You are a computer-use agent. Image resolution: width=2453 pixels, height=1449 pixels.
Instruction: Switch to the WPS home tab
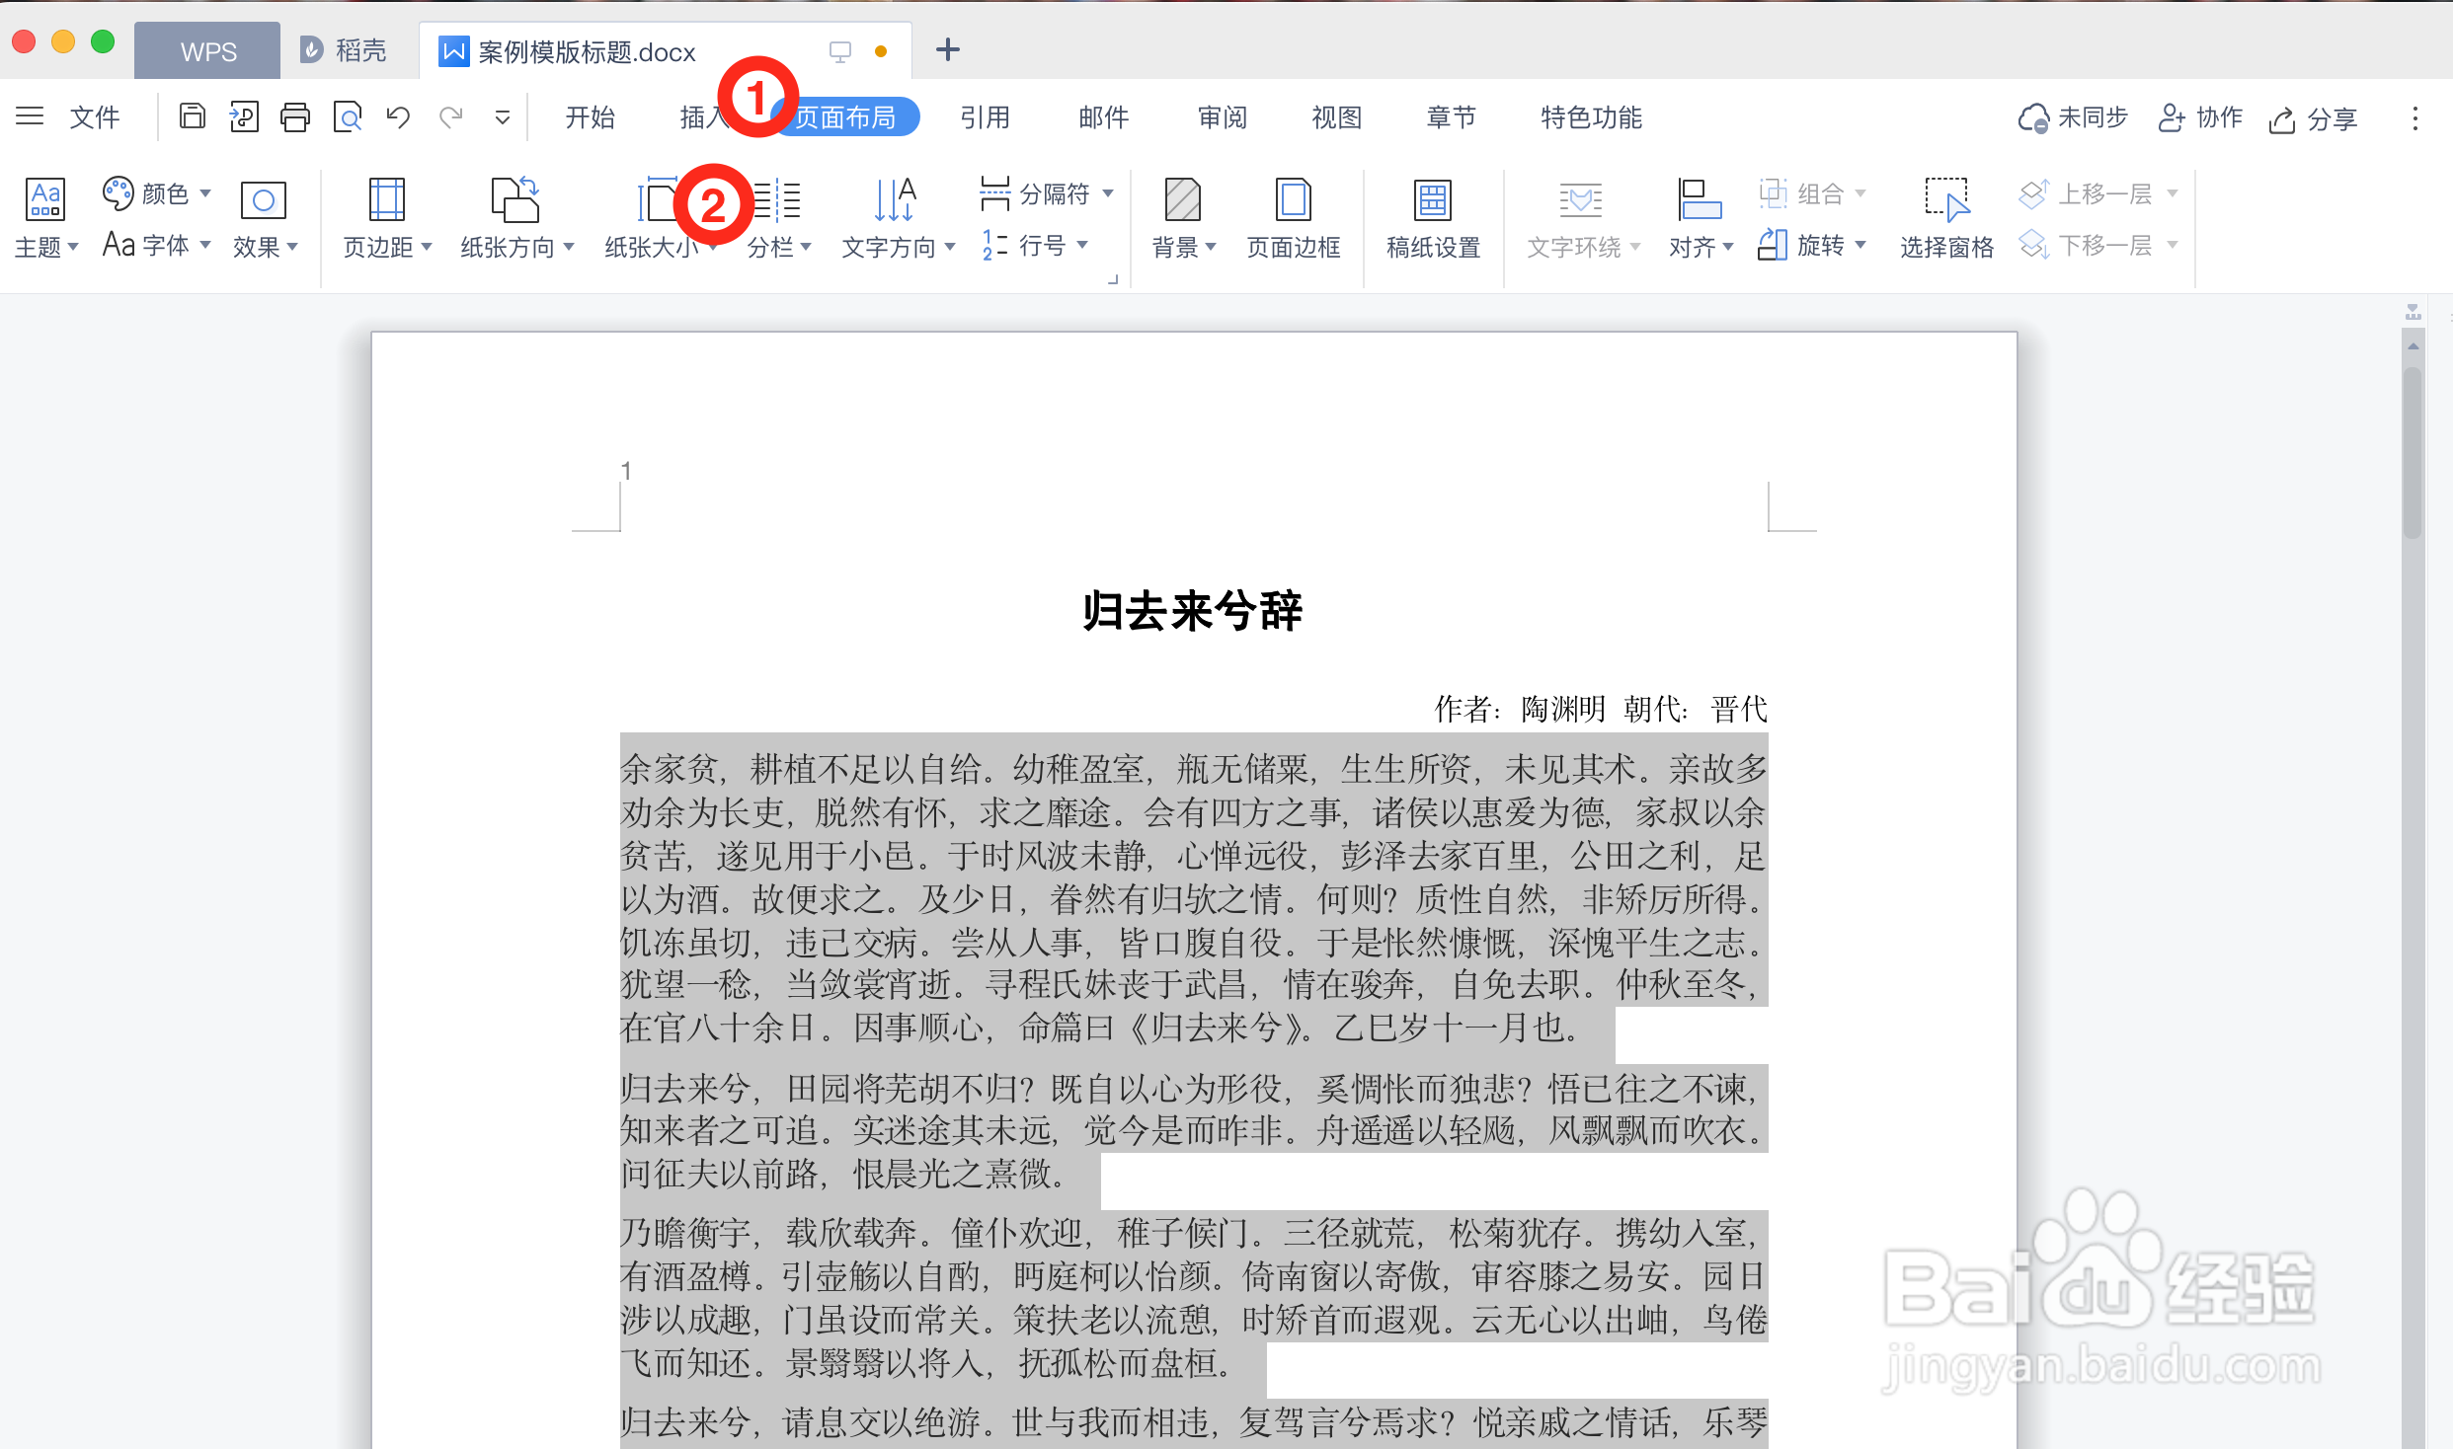point(207,50)
